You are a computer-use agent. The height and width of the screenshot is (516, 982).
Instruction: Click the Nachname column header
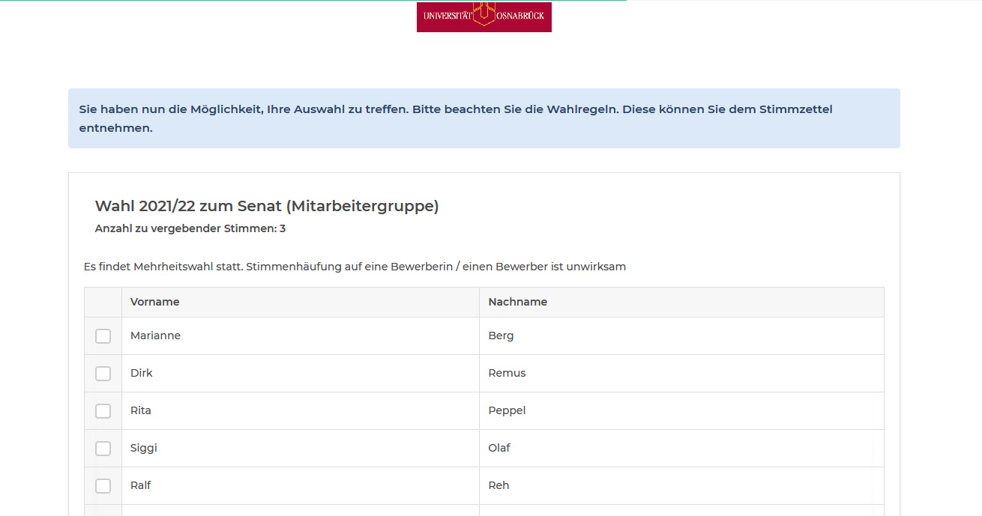518,301
